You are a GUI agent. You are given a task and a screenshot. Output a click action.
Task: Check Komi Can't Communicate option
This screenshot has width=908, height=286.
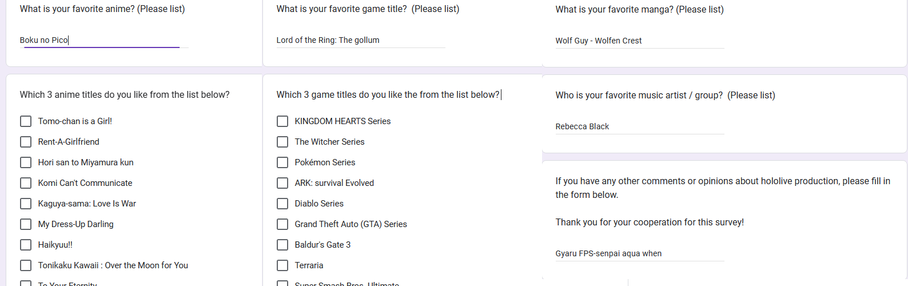click(x=26, y=183)
